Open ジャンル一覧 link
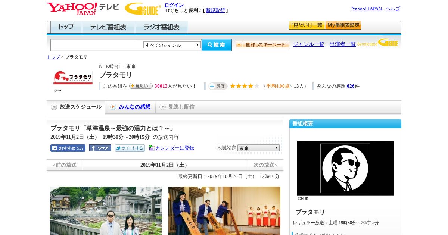Image resolution: width=448 pixels, height=235 pixels. point(309,44)
